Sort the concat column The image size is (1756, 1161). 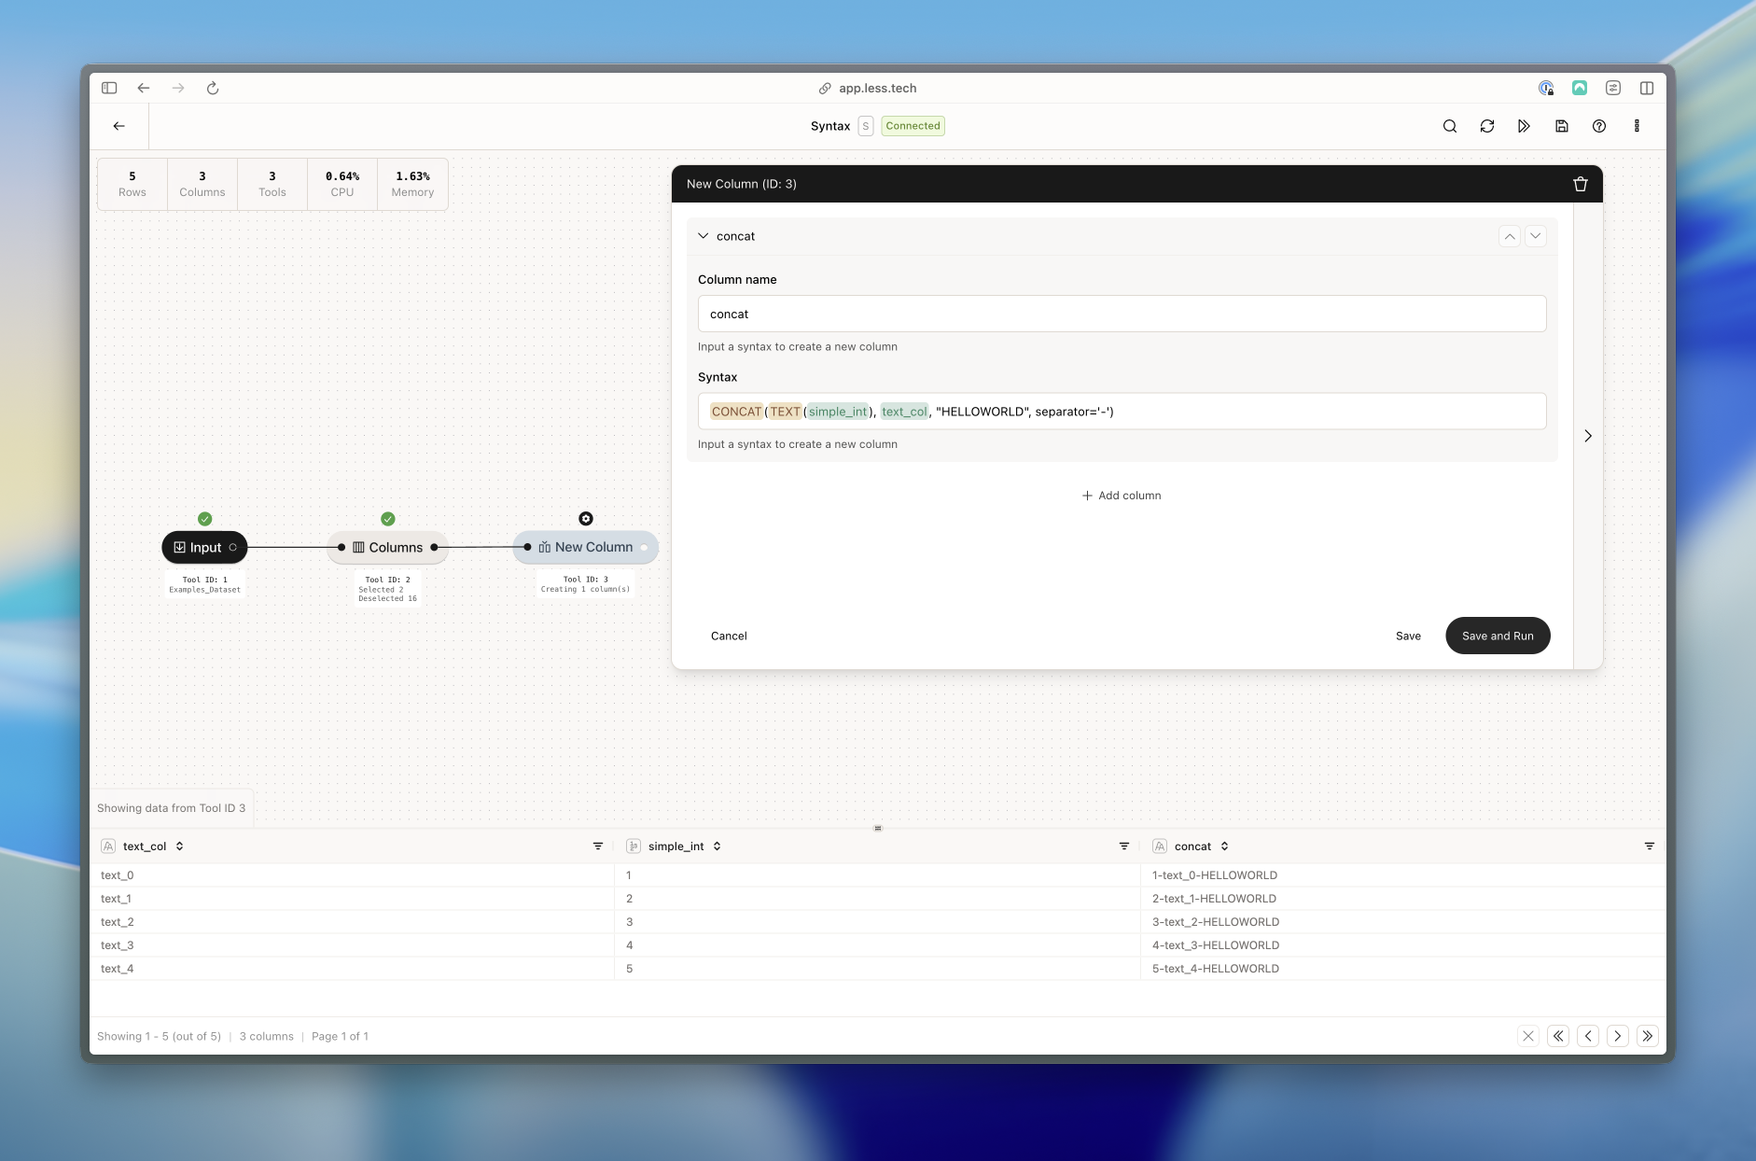click(x=1224, y=846)
